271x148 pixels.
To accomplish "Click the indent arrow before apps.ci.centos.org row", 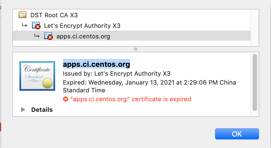I will click(37, 36).
